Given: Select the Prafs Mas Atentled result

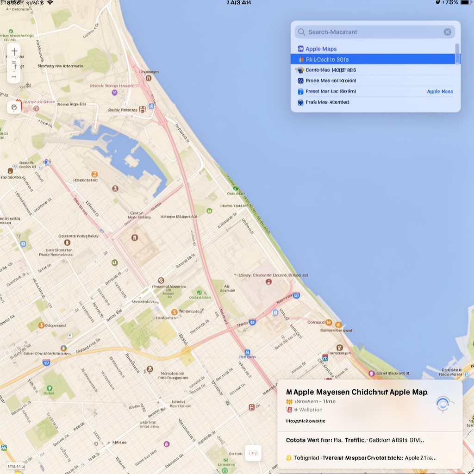Looking at the screenshot, I should pyautogui.click(x=373, y=102).
